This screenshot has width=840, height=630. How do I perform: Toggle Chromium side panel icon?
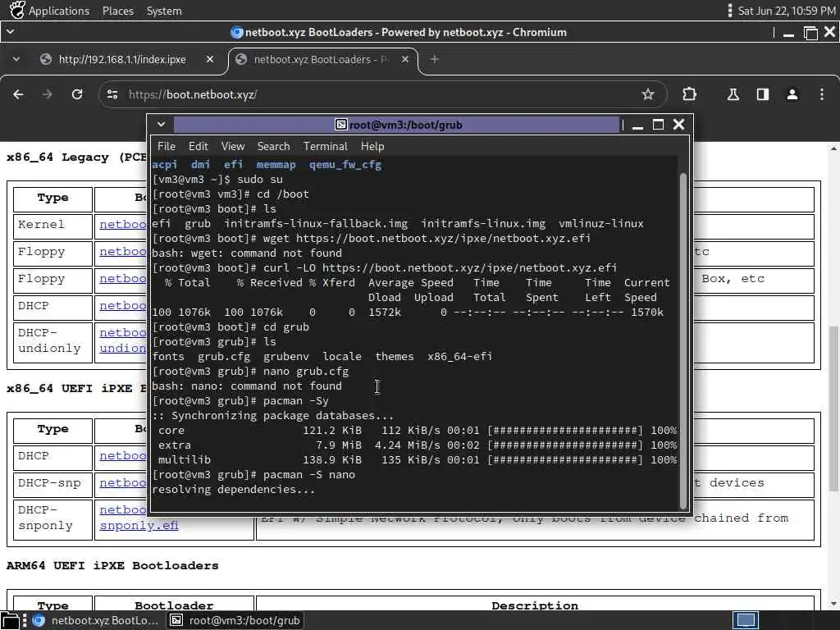coord(763,94)
